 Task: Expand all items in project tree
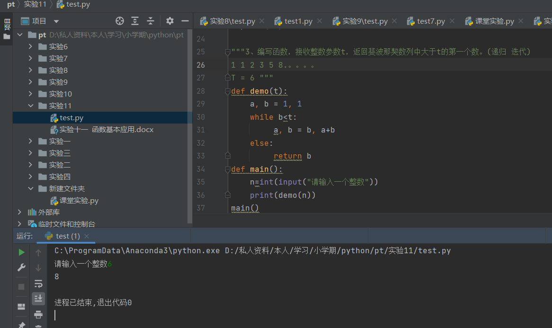135,21
